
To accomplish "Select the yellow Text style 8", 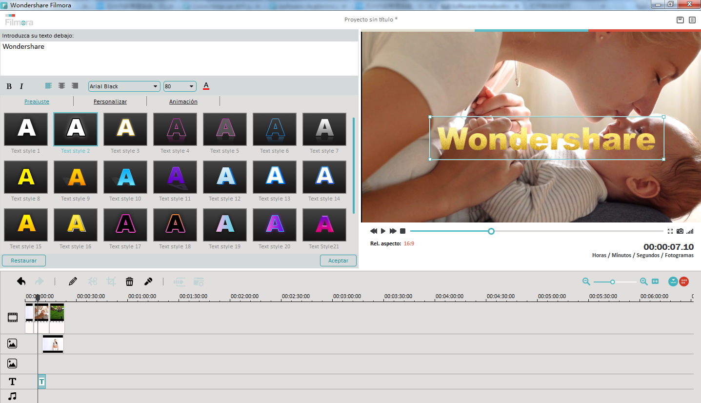I will coord(26,177).
